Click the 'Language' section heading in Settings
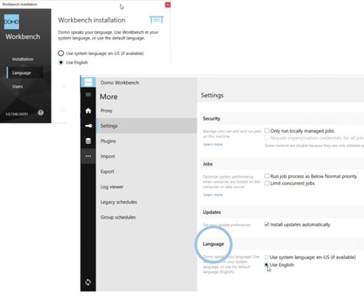This screenshot has height=297, width=364. [213, 244]
